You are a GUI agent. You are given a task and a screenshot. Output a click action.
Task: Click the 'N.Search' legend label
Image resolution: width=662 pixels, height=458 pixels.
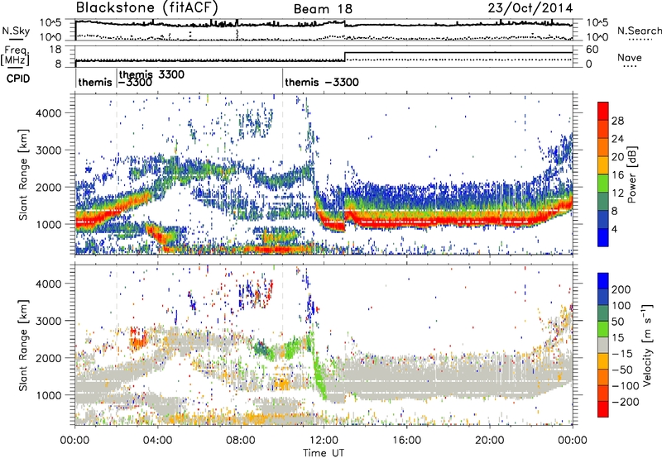tap(639, 31)
